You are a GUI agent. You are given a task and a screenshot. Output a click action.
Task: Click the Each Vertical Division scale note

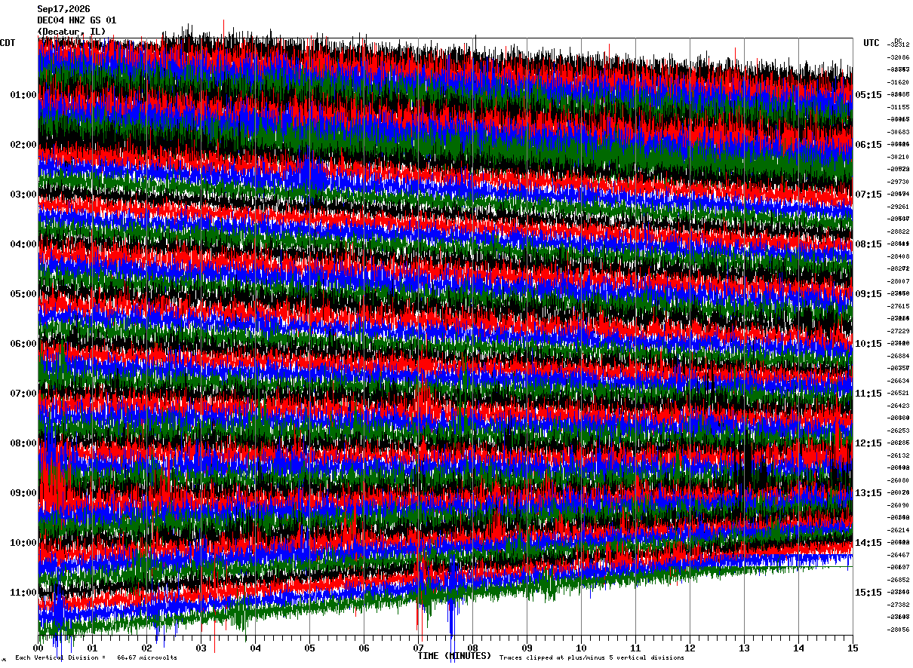(x=96, y=658)
